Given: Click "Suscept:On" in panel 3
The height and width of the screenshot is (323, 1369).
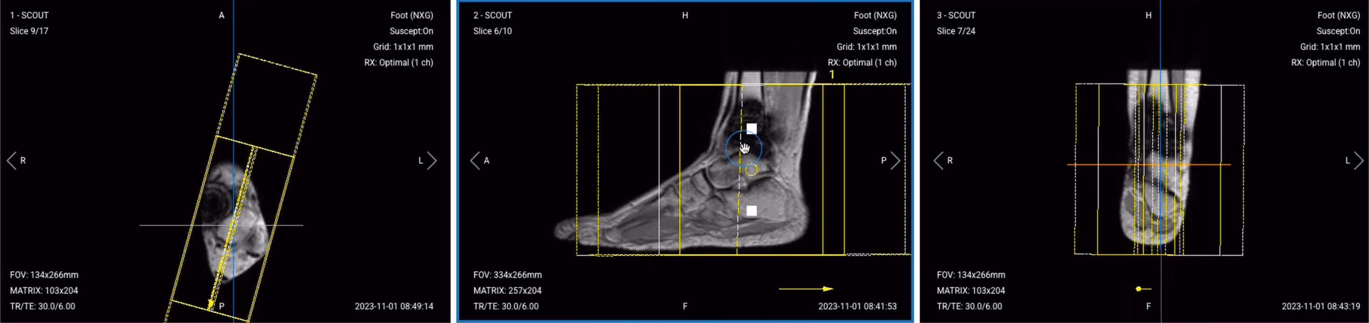Looking at the screenshot, I should pos(1338,31).
